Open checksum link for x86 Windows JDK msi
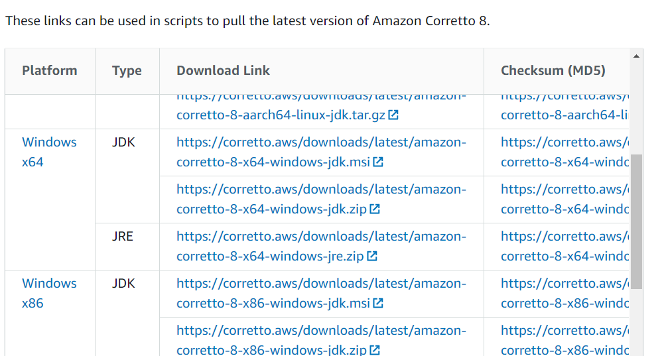This screenshot has width=662, height=356. pyautogui.click(x=564, y=293)
